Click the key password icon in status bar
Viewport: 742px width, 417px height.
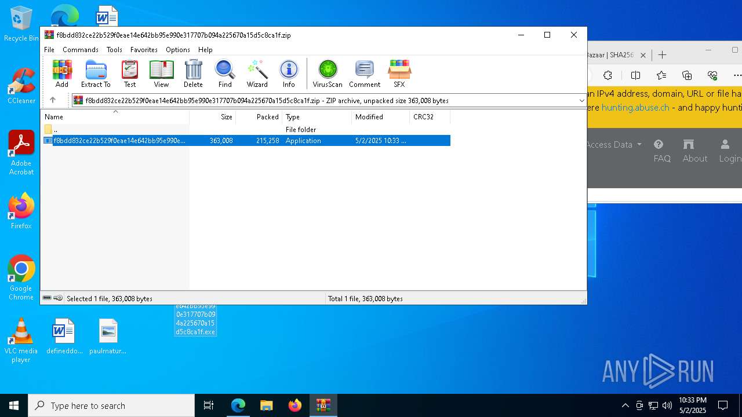[x=58, y=298]
